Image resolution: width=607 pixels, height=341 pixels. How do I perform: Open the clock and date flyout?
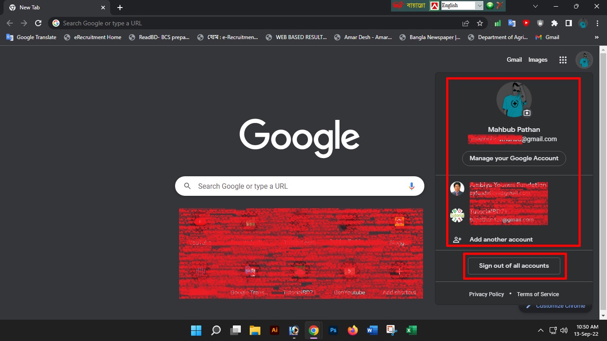point(587,330)
